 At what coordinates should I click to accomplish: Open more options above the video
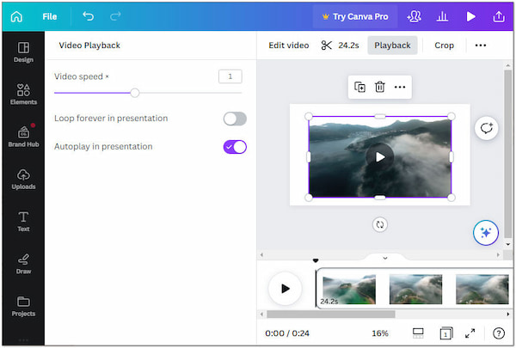[400, 87]
